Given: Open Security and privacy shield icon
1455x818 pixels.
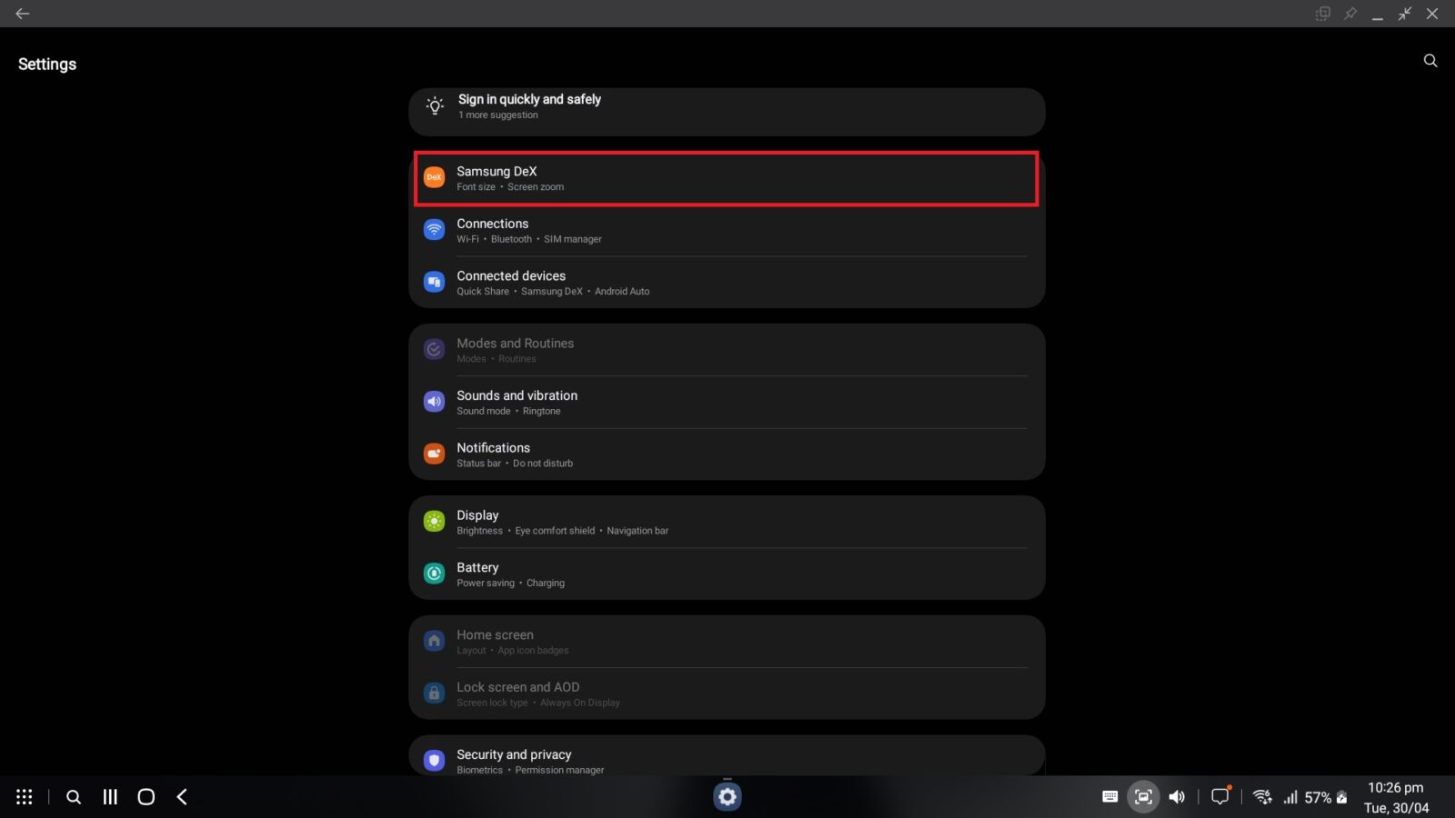Looking at the screenshot, I should point(434,760).
